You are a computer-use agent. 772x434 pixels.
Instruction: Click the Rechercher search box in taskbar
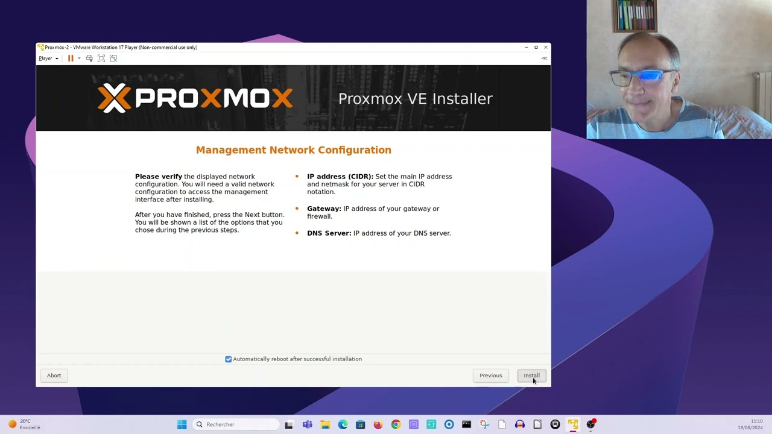pos(236,424)
